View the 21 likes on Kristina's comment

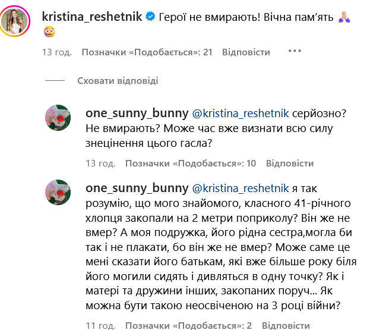pos(148,52)
